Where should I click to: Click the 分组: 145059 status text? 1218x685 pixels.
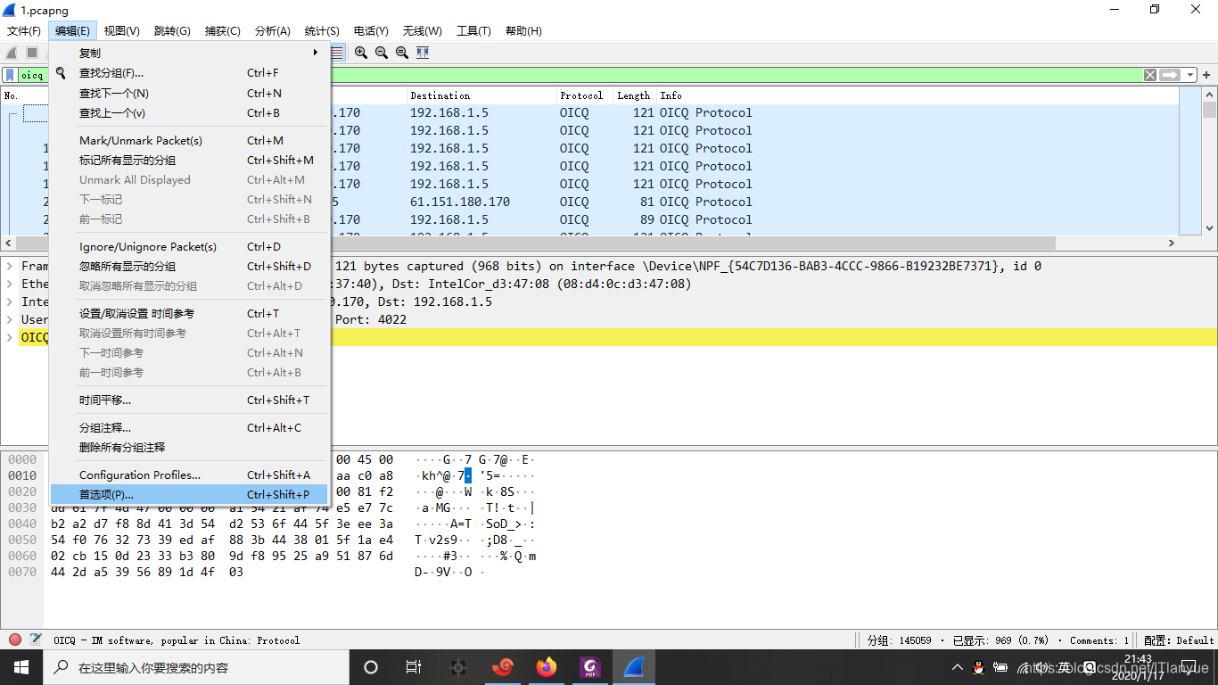(x=900, y=640)
